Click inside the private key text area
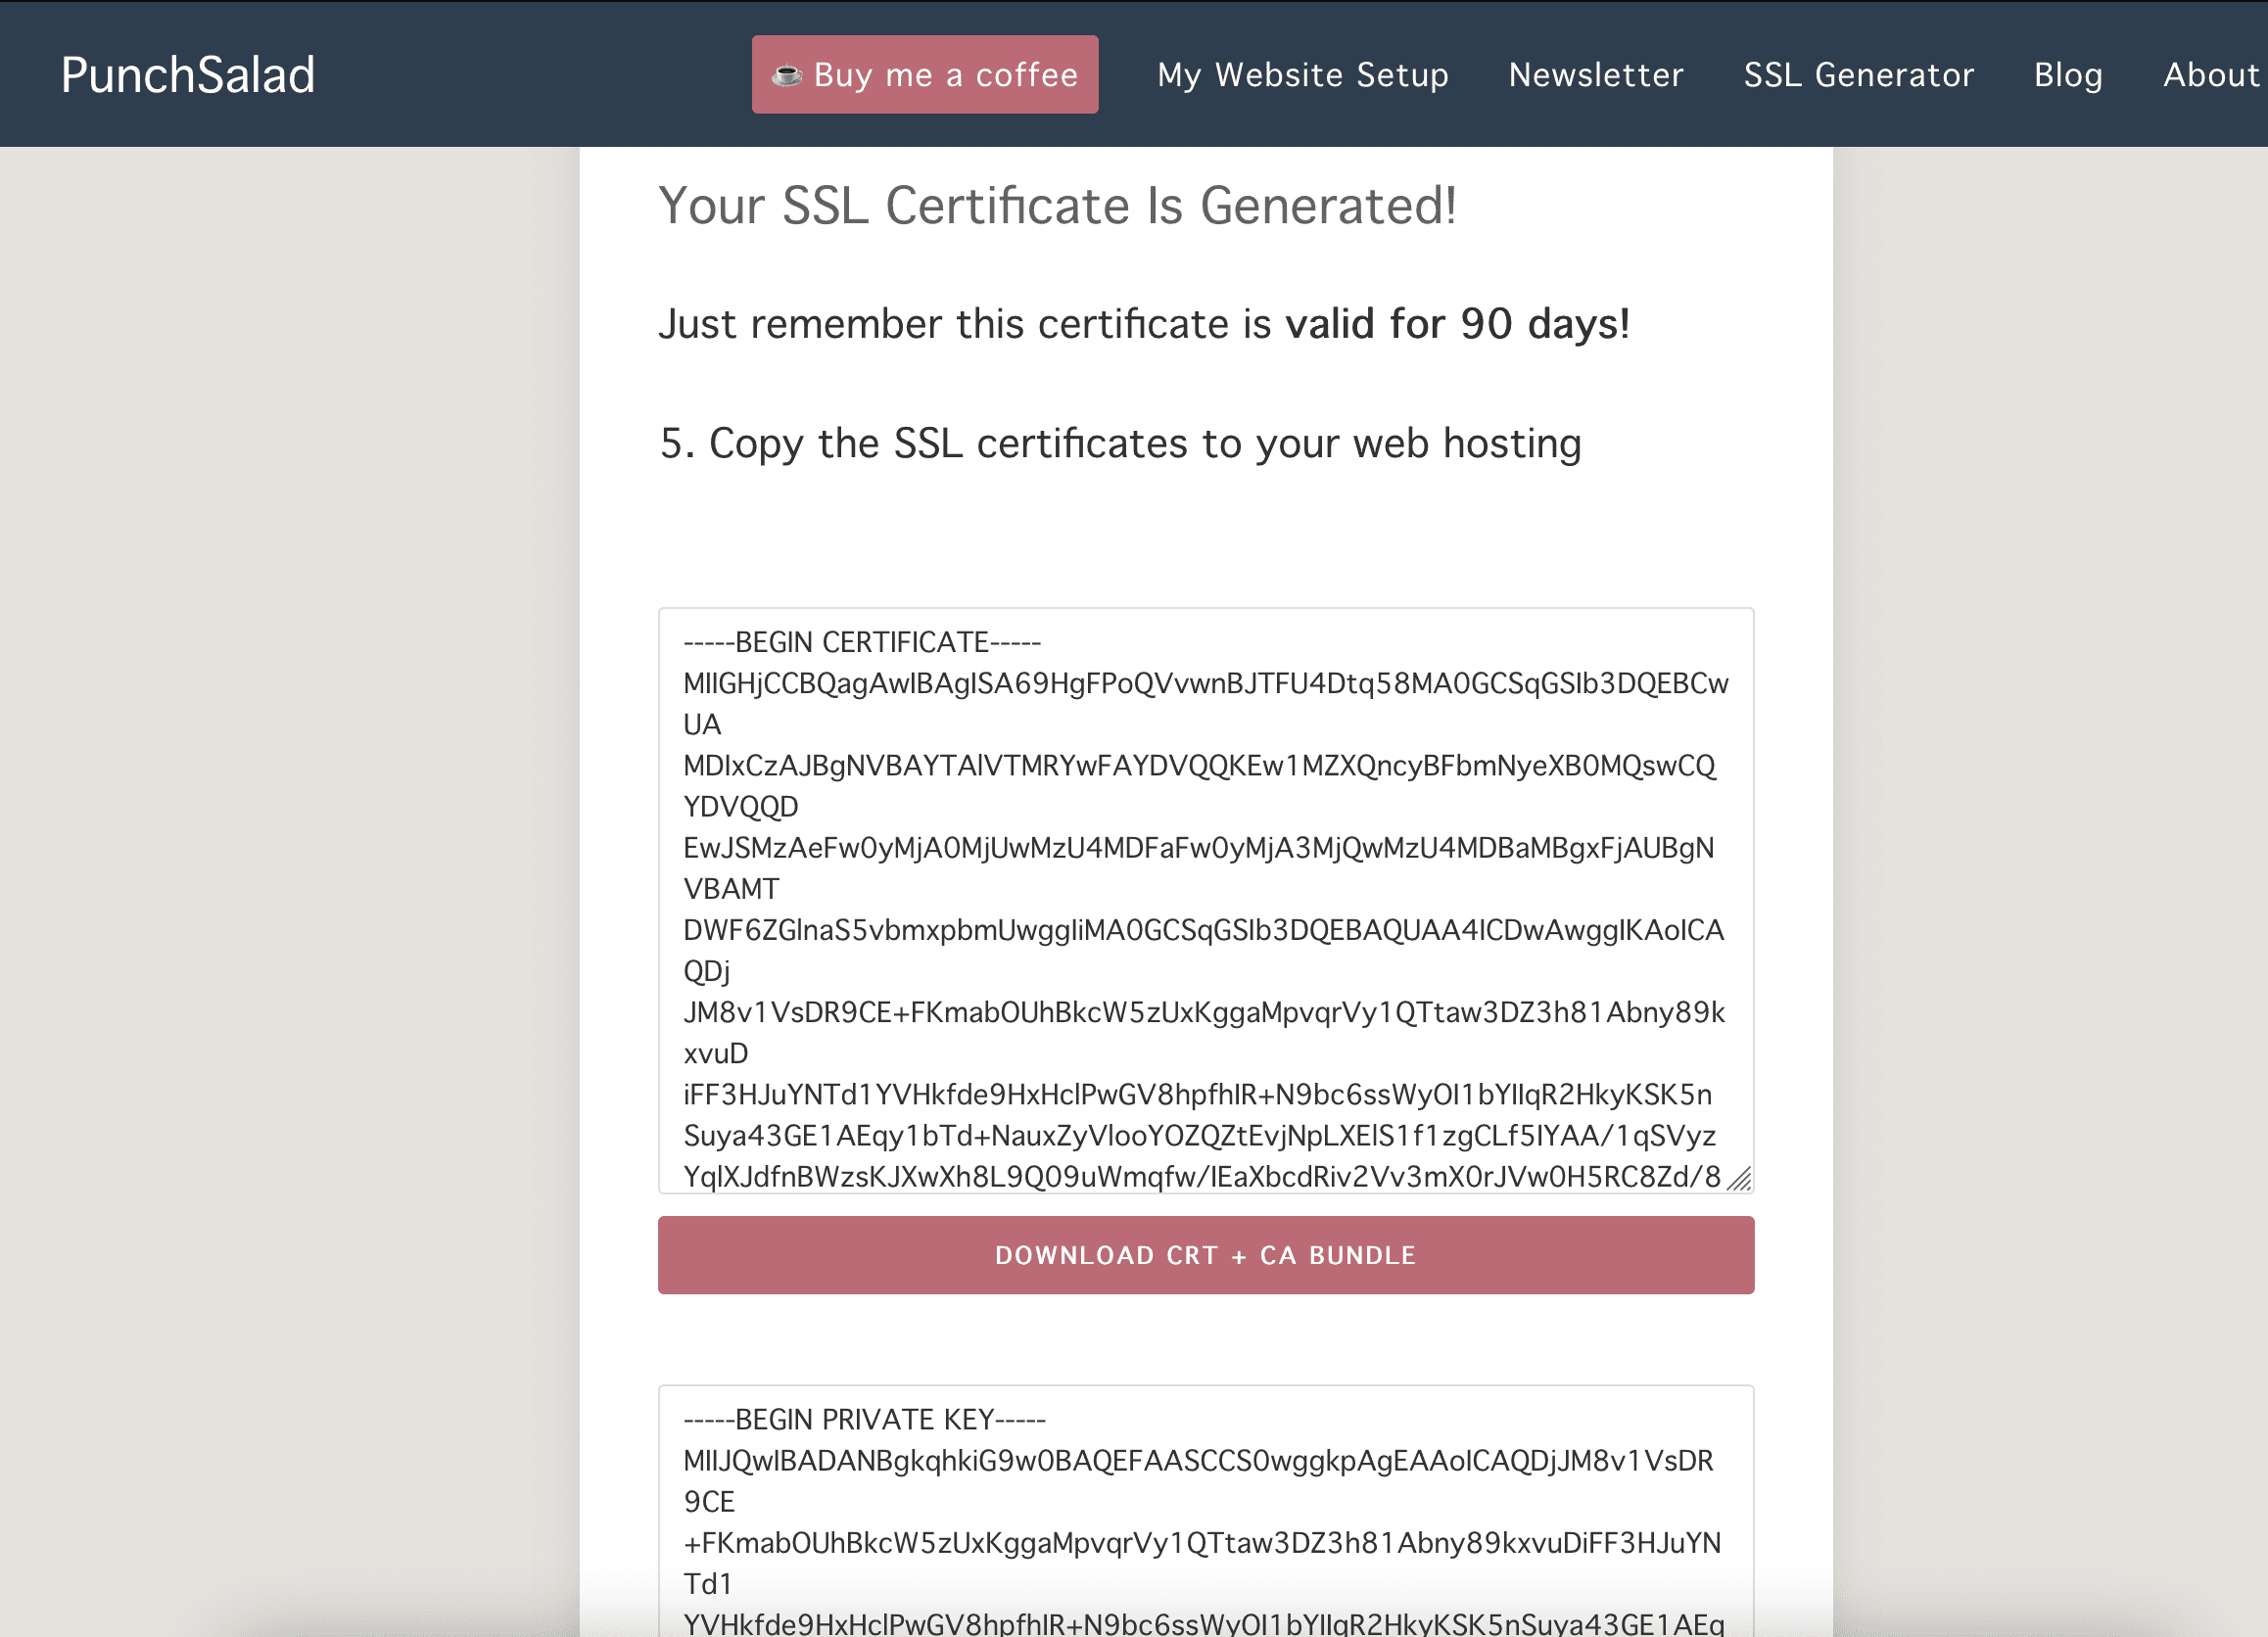 click(x=1205, y=1520)
